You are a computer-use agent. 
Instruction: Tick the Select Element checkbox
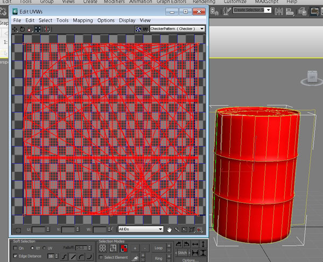click(x=101, y=258)
